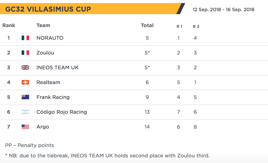Click the Argentina flag for Código Rojo Racing
268x163 pixels.
25,112
